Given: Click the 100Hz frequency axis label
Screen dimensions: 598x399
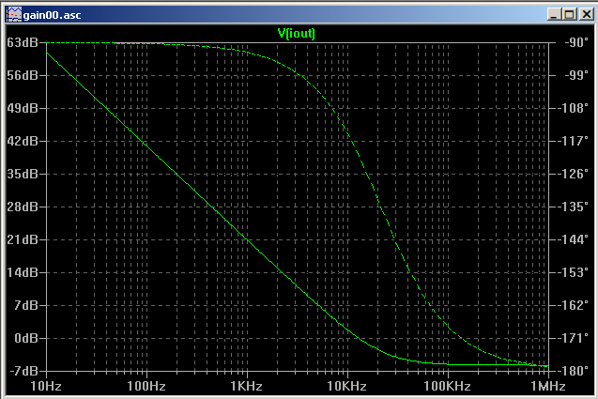Looking at the screenshot, I should coord(146,387).
